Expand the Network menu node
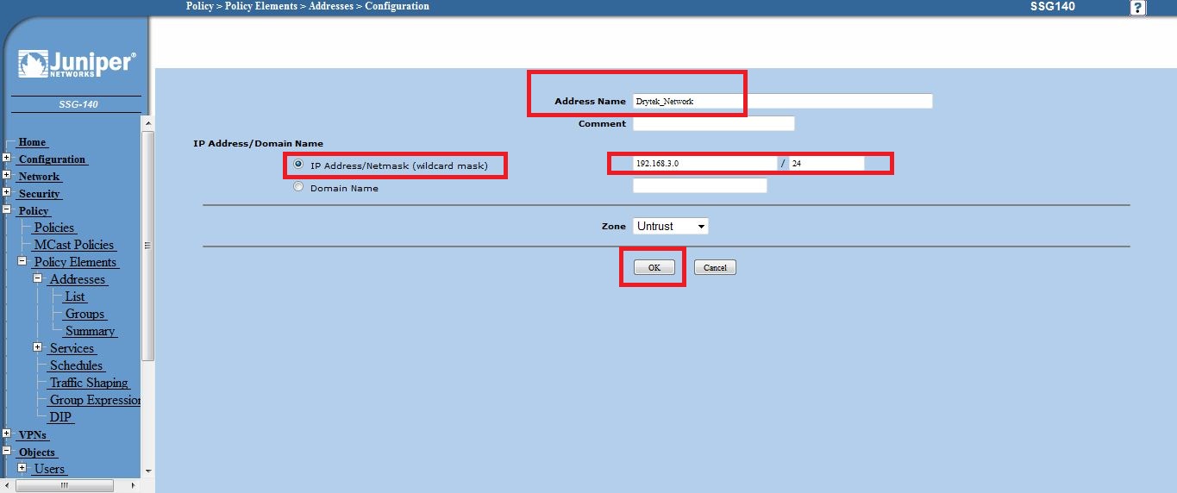Screen dimensions: 1177x493 [7, 176]
